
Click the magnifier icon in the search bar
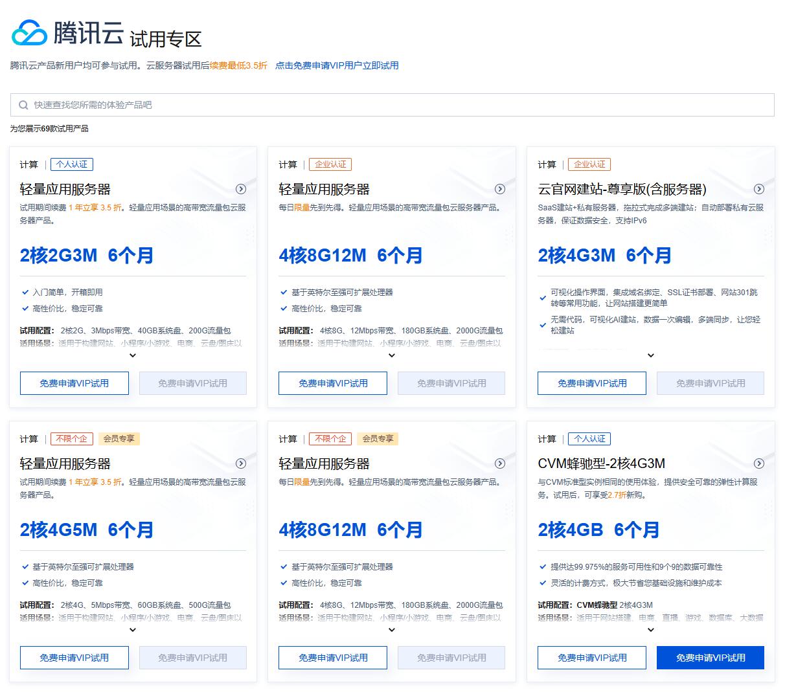[x=23, y=105]
